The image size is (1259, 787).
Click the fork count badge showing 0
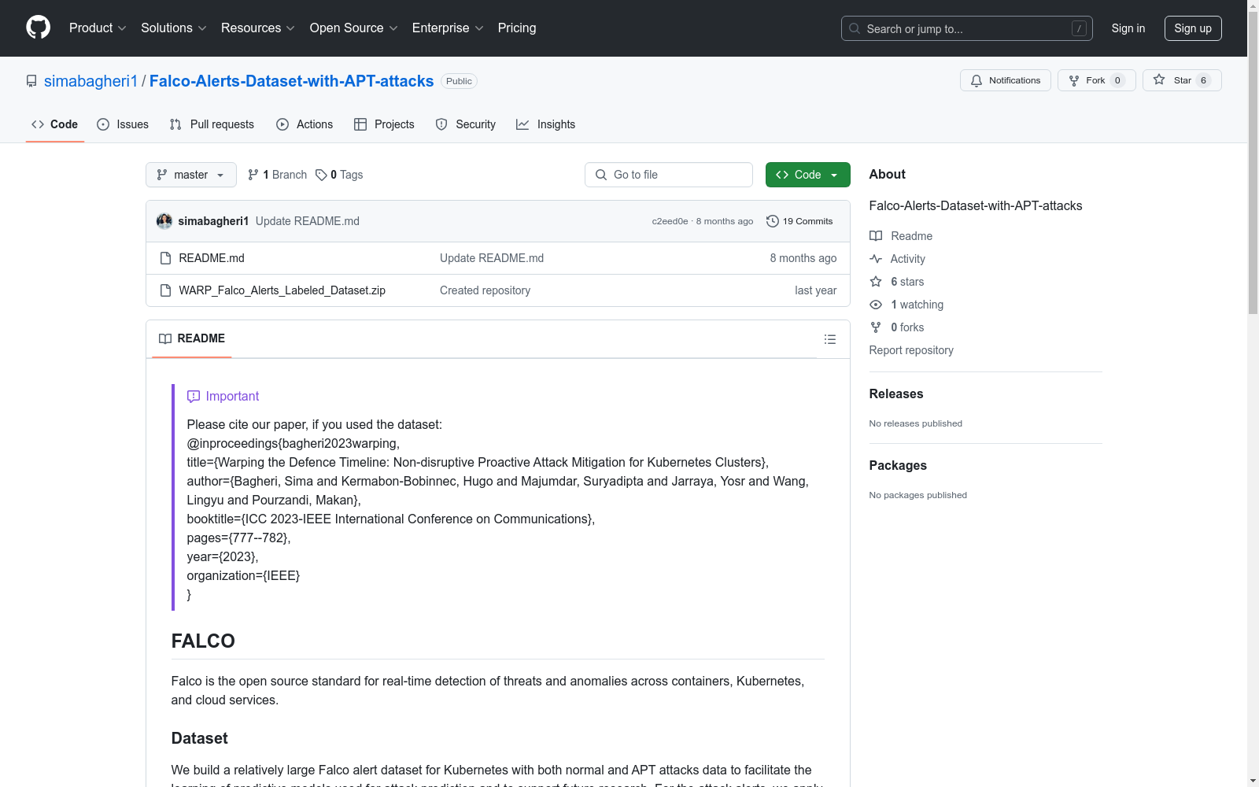point(1117,80)
